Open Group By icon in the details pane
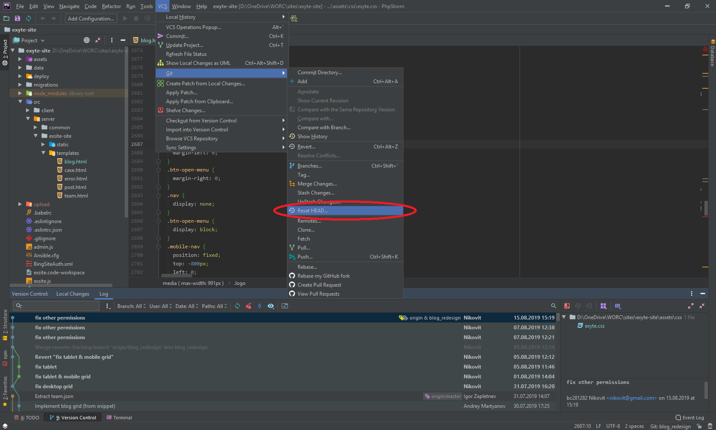 tap(603, 306)
